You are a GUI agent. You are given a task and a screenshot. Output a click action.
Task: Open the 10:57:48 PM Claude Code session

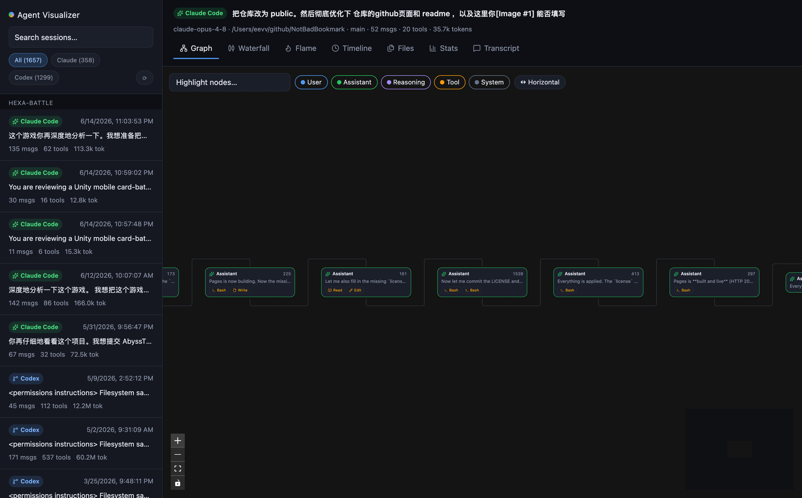81,238
